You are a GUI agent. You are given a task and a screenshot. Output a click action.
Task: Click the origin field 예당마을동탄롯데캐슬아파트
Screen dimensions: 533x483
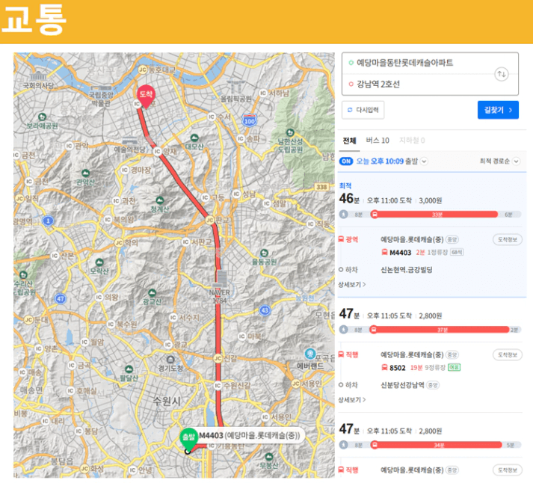tap(404, 63)
